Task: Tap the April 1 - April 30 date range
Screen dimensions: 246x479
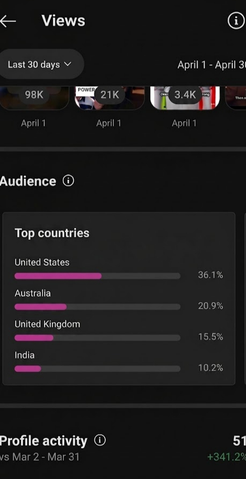Action: tap(212, 65)
